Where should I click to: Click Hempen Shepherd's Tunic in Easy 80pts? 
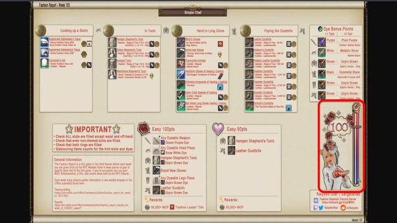(255, 141)
